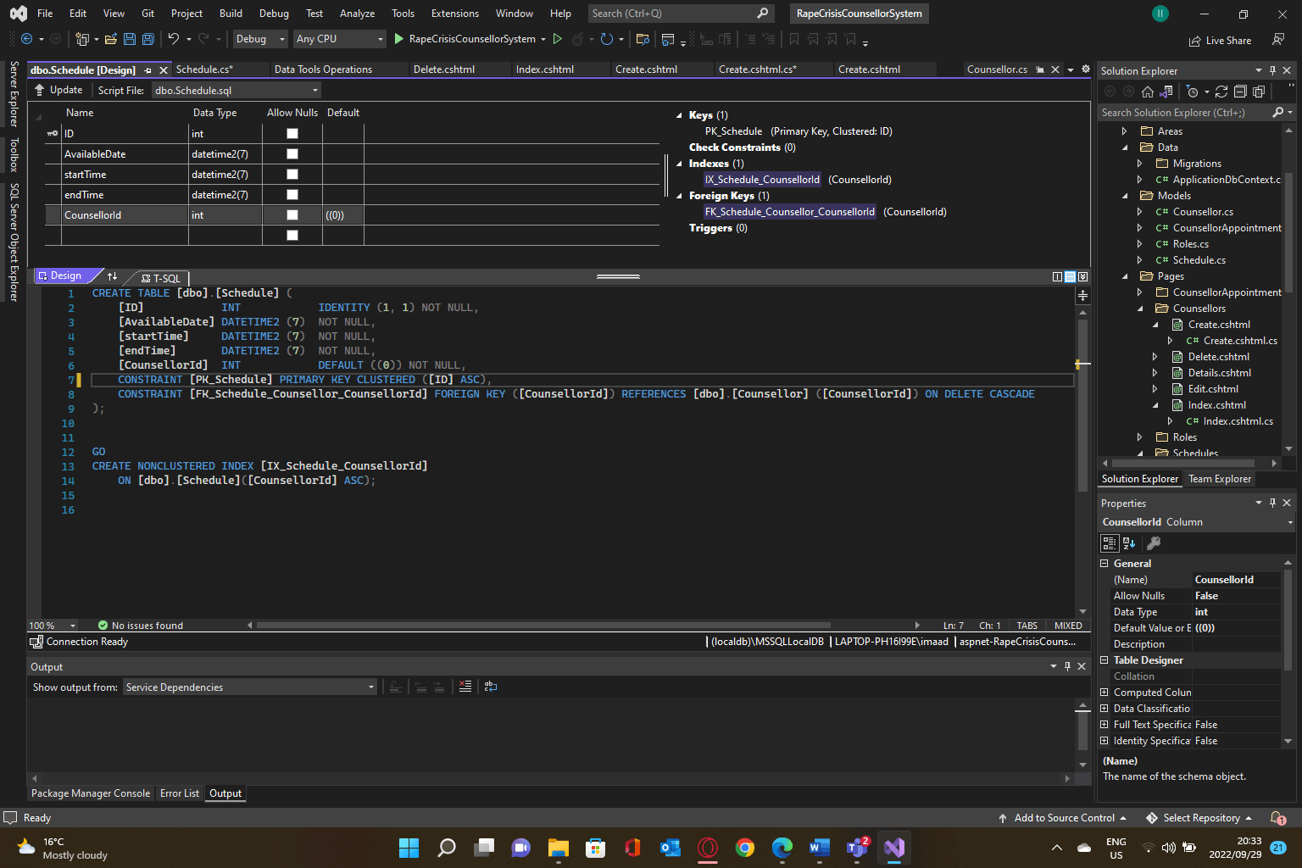Toggle Allow Nulls checkbox for CounsellorId

point(292,215)
